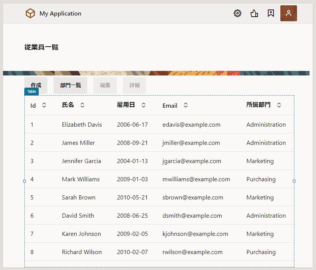Sort table by Id column arrows

tap(44, 105)
